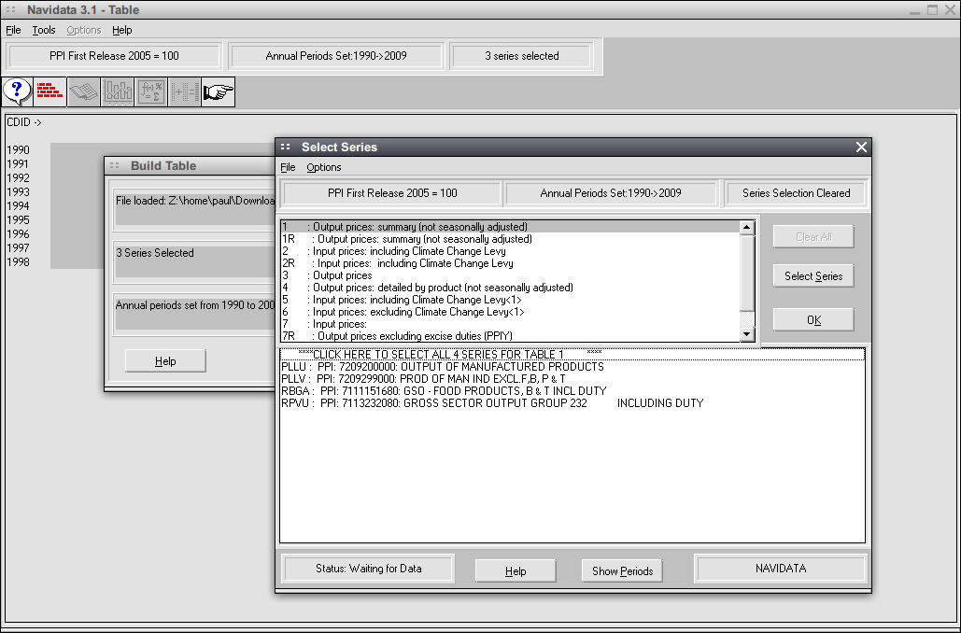Select series PLLV Prod of Man Ind
Screen dimensions: 961x633
pos(572,379)
